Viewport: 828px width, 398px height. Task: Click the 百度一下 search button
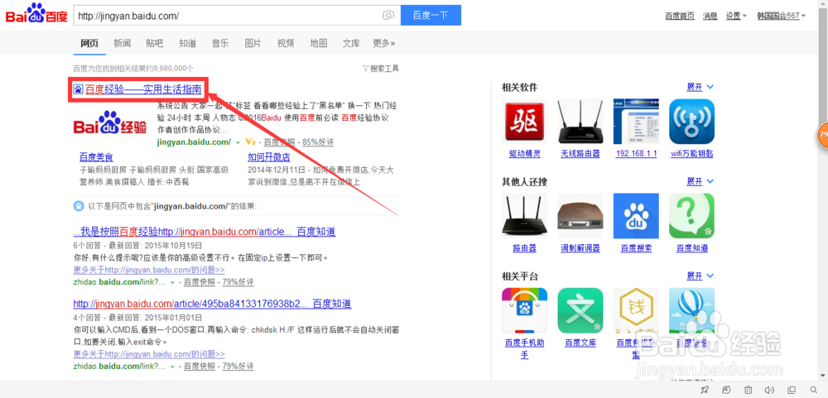(431, 15)
